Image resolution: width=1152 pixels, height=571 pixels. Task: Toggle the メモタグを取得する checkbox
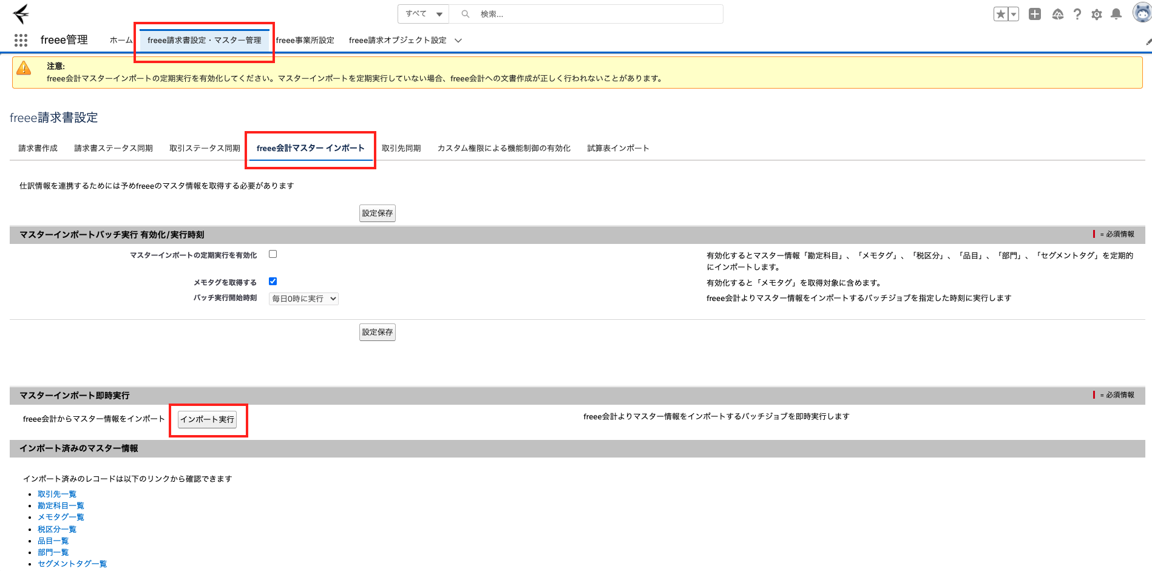(x=273, y=281)
